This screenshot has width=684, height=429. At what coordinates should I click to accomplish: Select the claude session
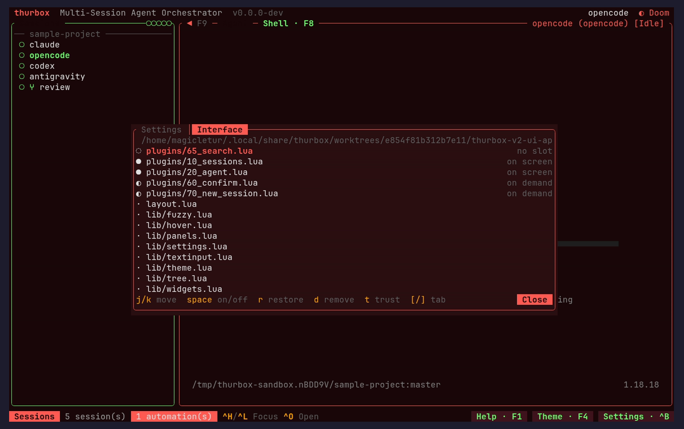tap(44, 45)
